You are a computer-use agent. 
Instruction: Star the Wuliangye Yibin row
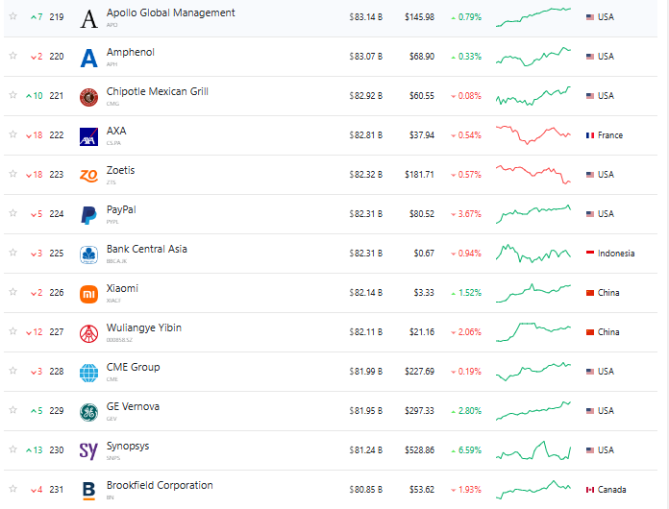pyautogui.click(x=13, y=331)
